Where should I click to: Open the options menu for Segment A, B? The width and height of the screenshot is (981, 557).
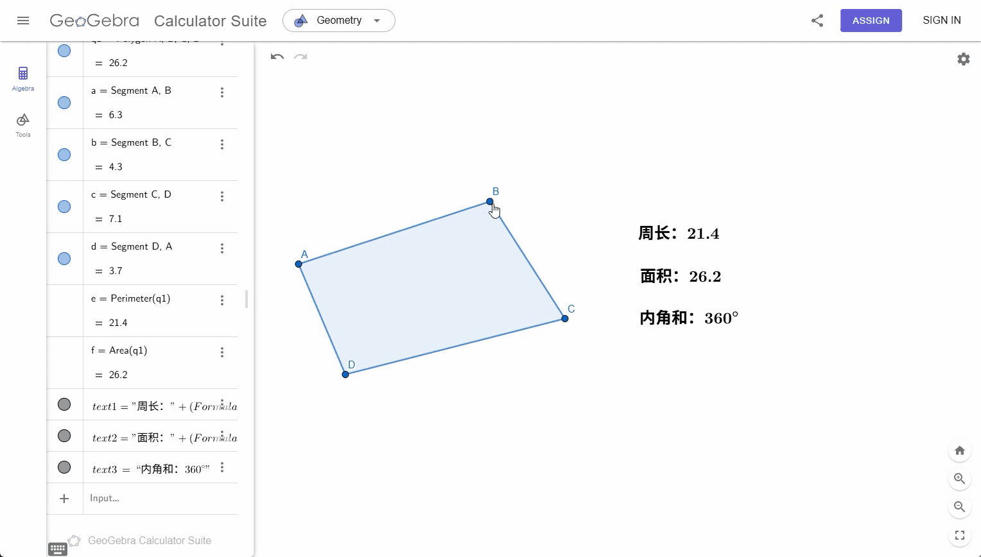pos(221,92)
